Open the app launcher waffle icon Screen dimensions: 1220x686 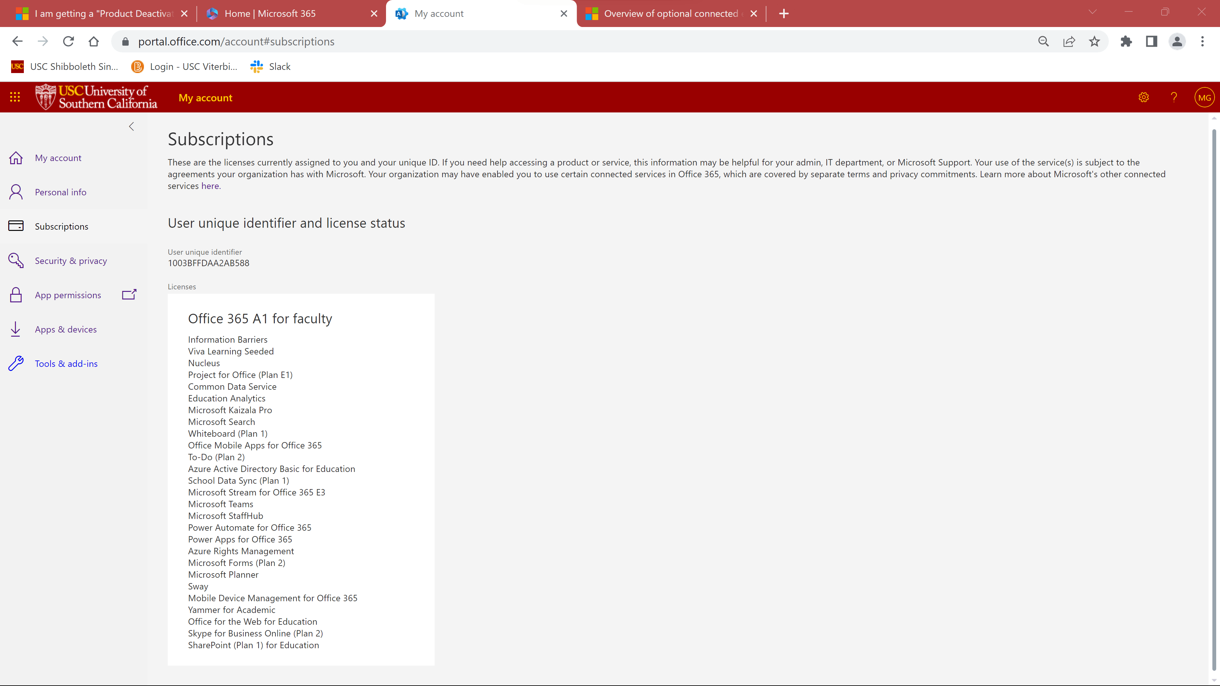[x=15, y=97]
